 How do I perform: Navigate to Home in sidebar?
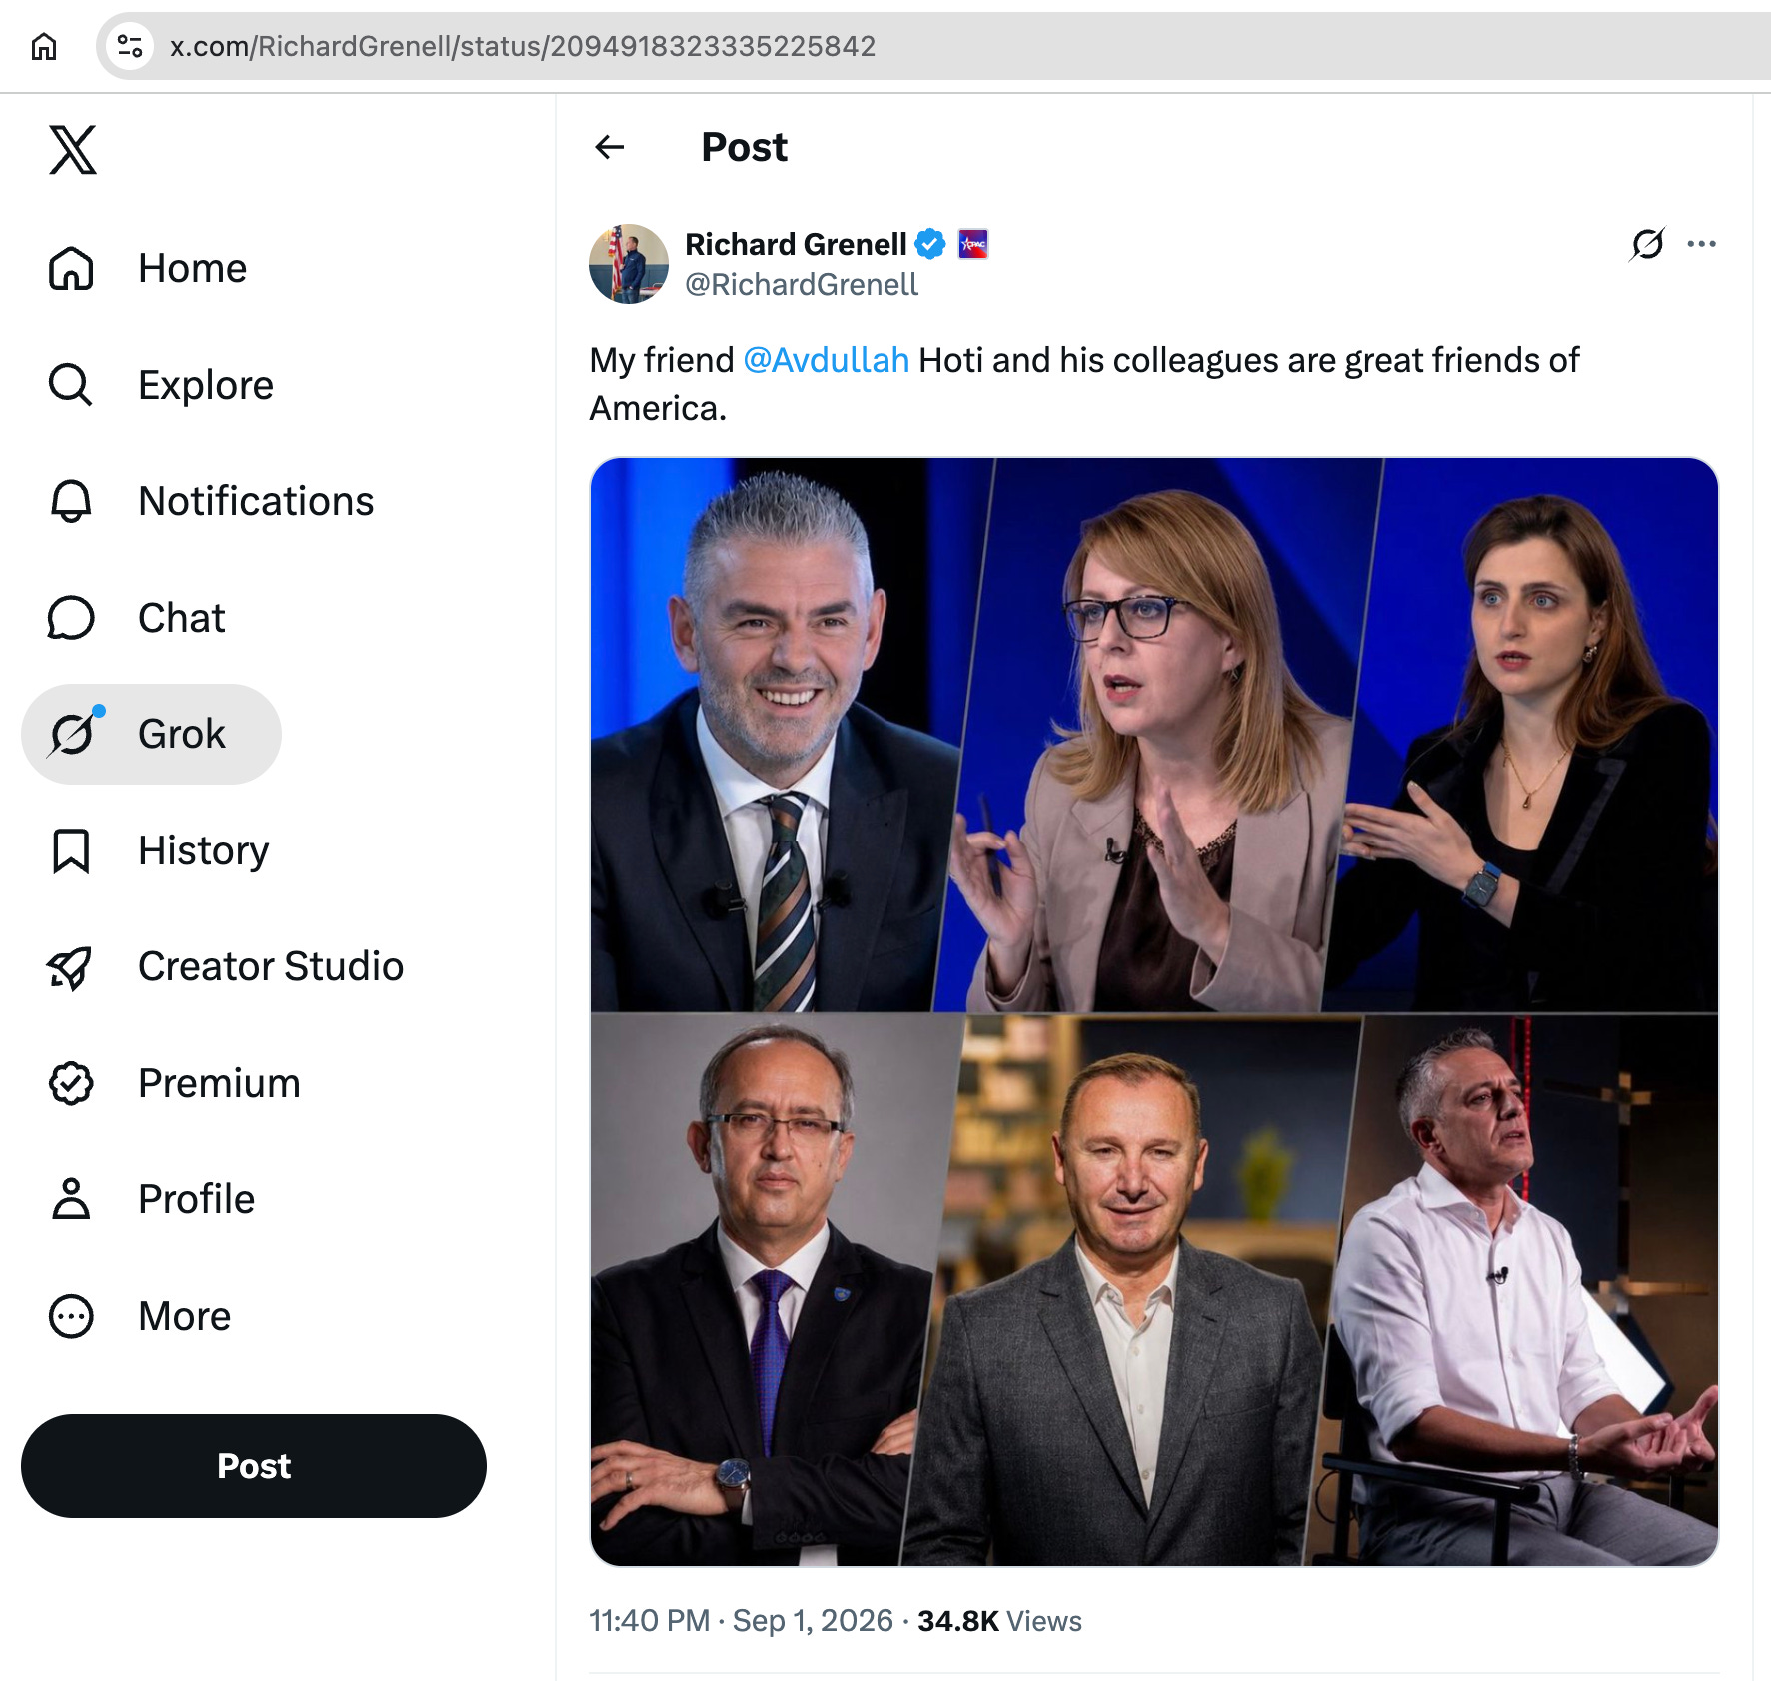pyautogui.click(x=148, y=268)
